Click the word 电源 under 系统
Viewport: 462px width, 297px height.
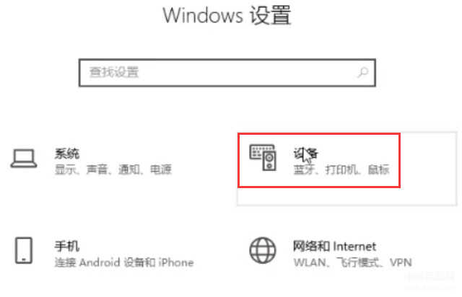coord(161,169)
